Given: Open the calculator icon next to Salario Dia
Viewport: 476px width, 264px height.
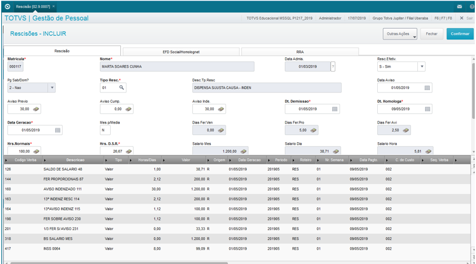Looking at the screenshot, I should 336,151.
